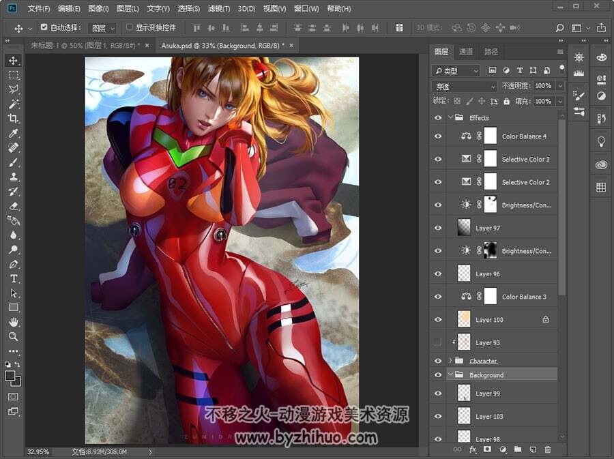Select the Magic Wand tool
Screen dimensions: 614x459
[x=14, y=104]
